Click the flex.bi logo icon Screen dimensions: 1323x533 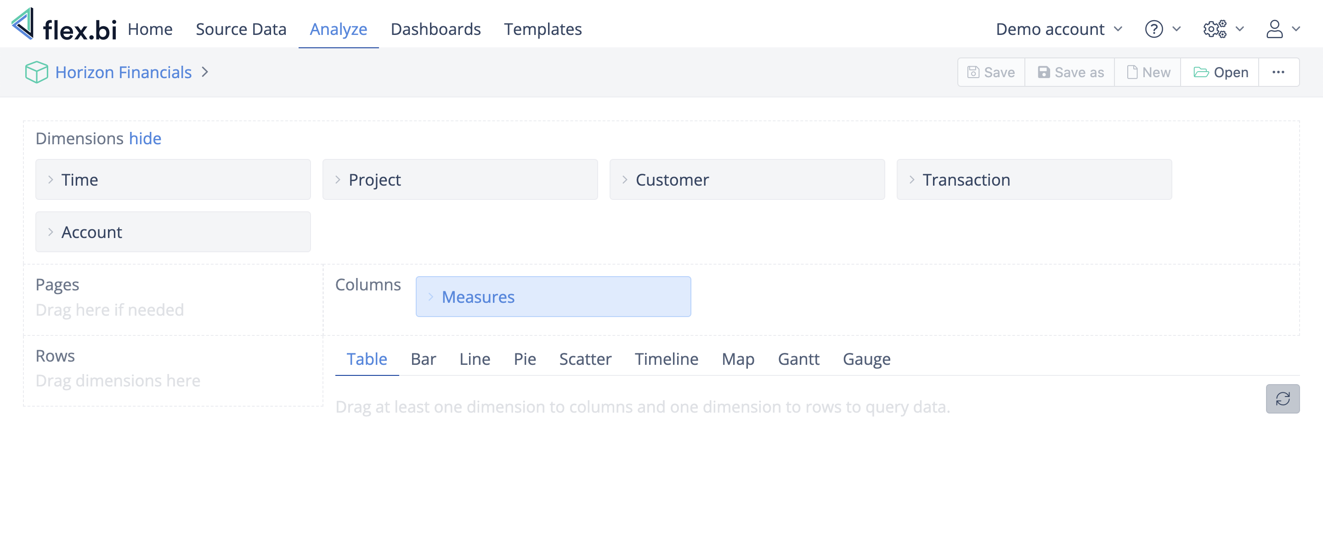(x=23, y=24)
